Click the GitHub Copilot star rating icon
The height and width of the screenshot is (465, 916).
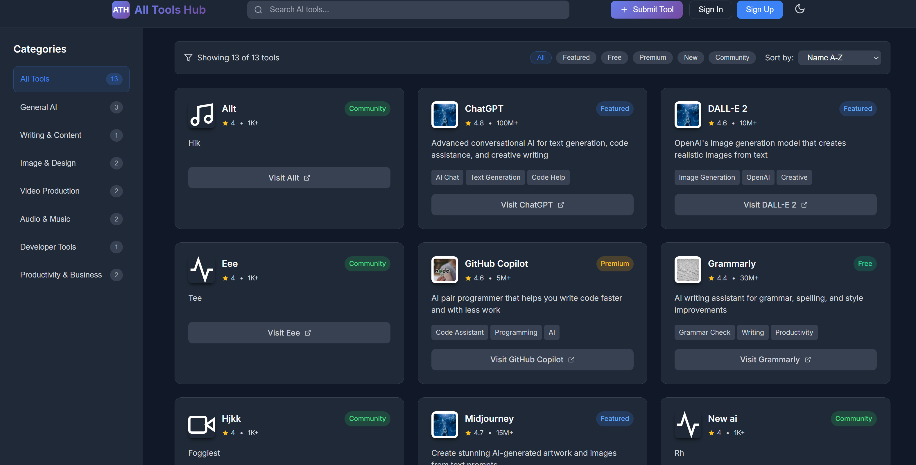(468, 278)
